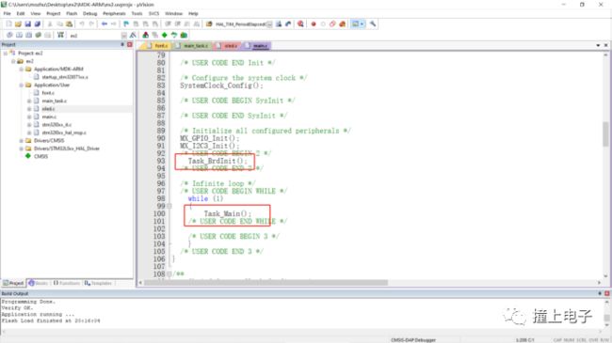Screen dimensions: 612x343
Task: Toggle auto-hide pin on Build Output panel
Action: (x=600, y=293)
